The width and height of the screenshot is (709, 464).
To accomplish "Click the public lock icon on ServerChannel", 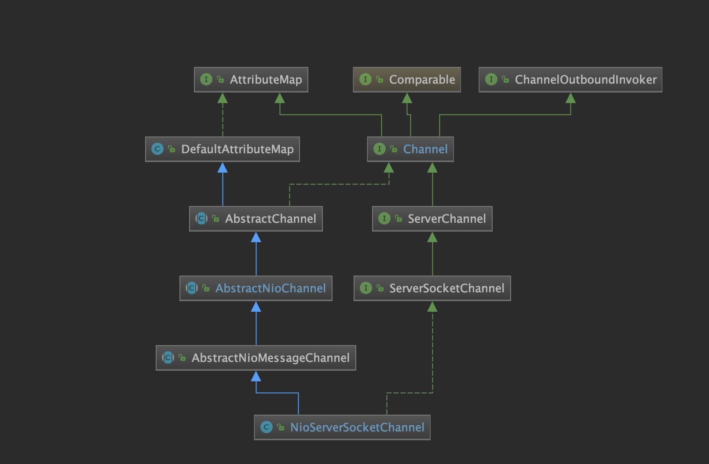I will tap(399, 219).
